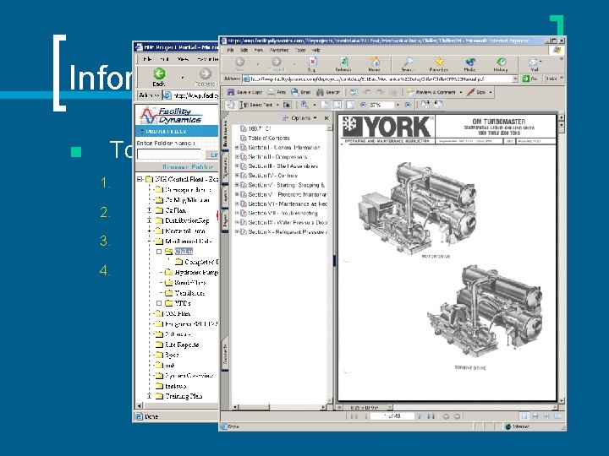Toggle the Fit Page view button
Image resolution: width=609 pixels, height=456 pixels.
(337, 105)
